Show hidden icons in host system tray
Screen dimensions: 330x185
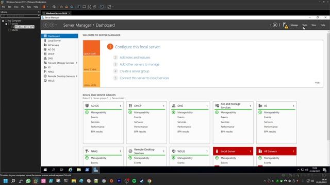coord(265,181)
